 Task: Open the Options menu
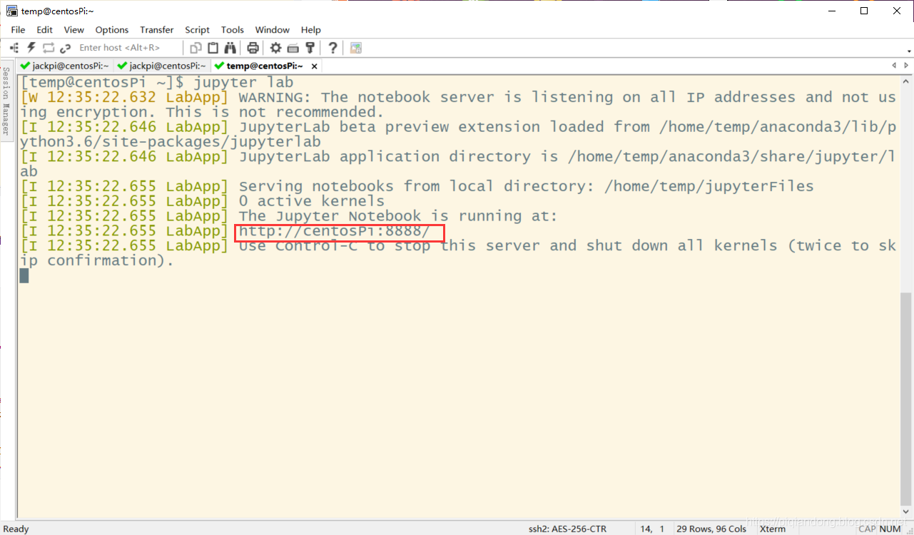coord(112,30)
